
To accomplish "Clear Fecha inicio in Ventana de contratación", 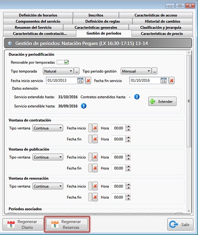I will pos(95,128).
